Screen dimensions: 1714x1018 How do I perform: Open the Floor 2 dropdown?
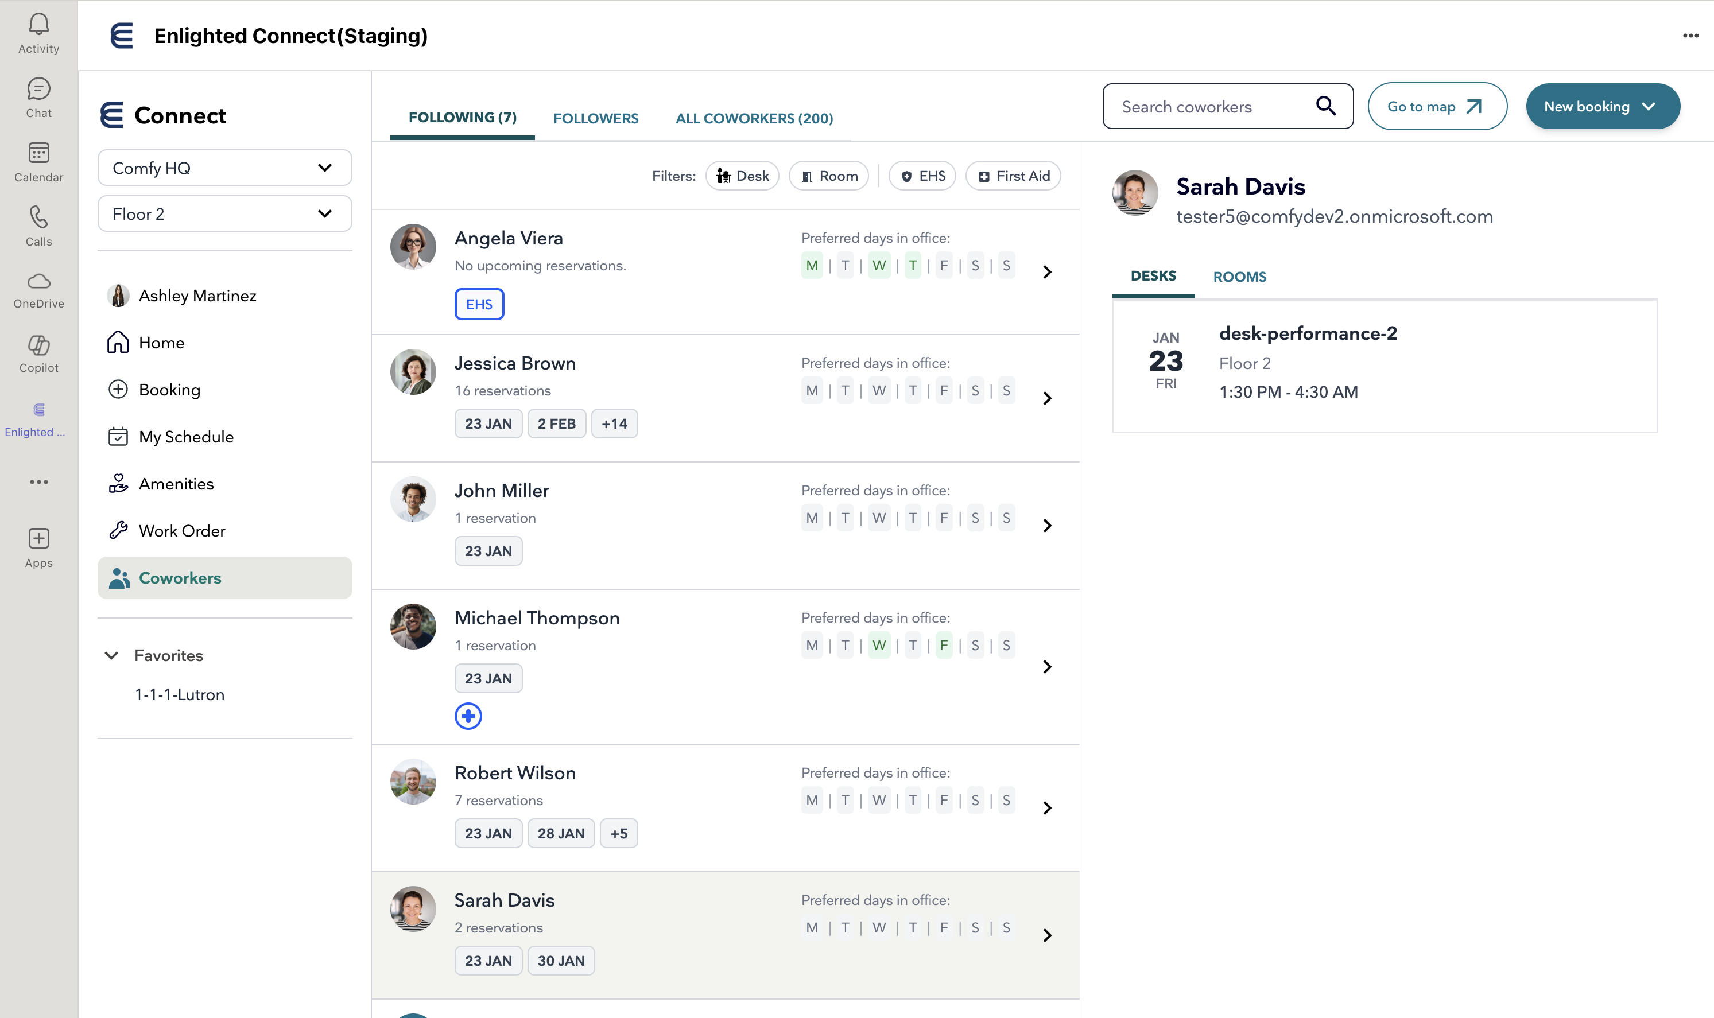coord(225,214)
